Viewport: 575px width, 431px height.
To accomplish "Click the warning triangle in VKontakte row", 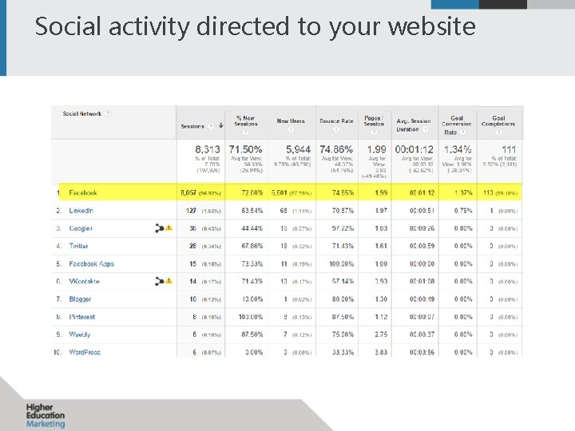I will point(169,281).
